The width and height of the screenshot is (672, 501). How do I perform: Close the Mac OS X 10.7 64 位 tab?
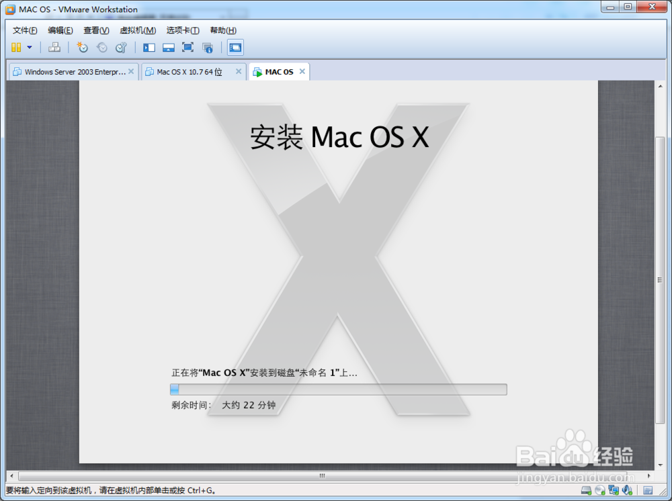(239, 71)
